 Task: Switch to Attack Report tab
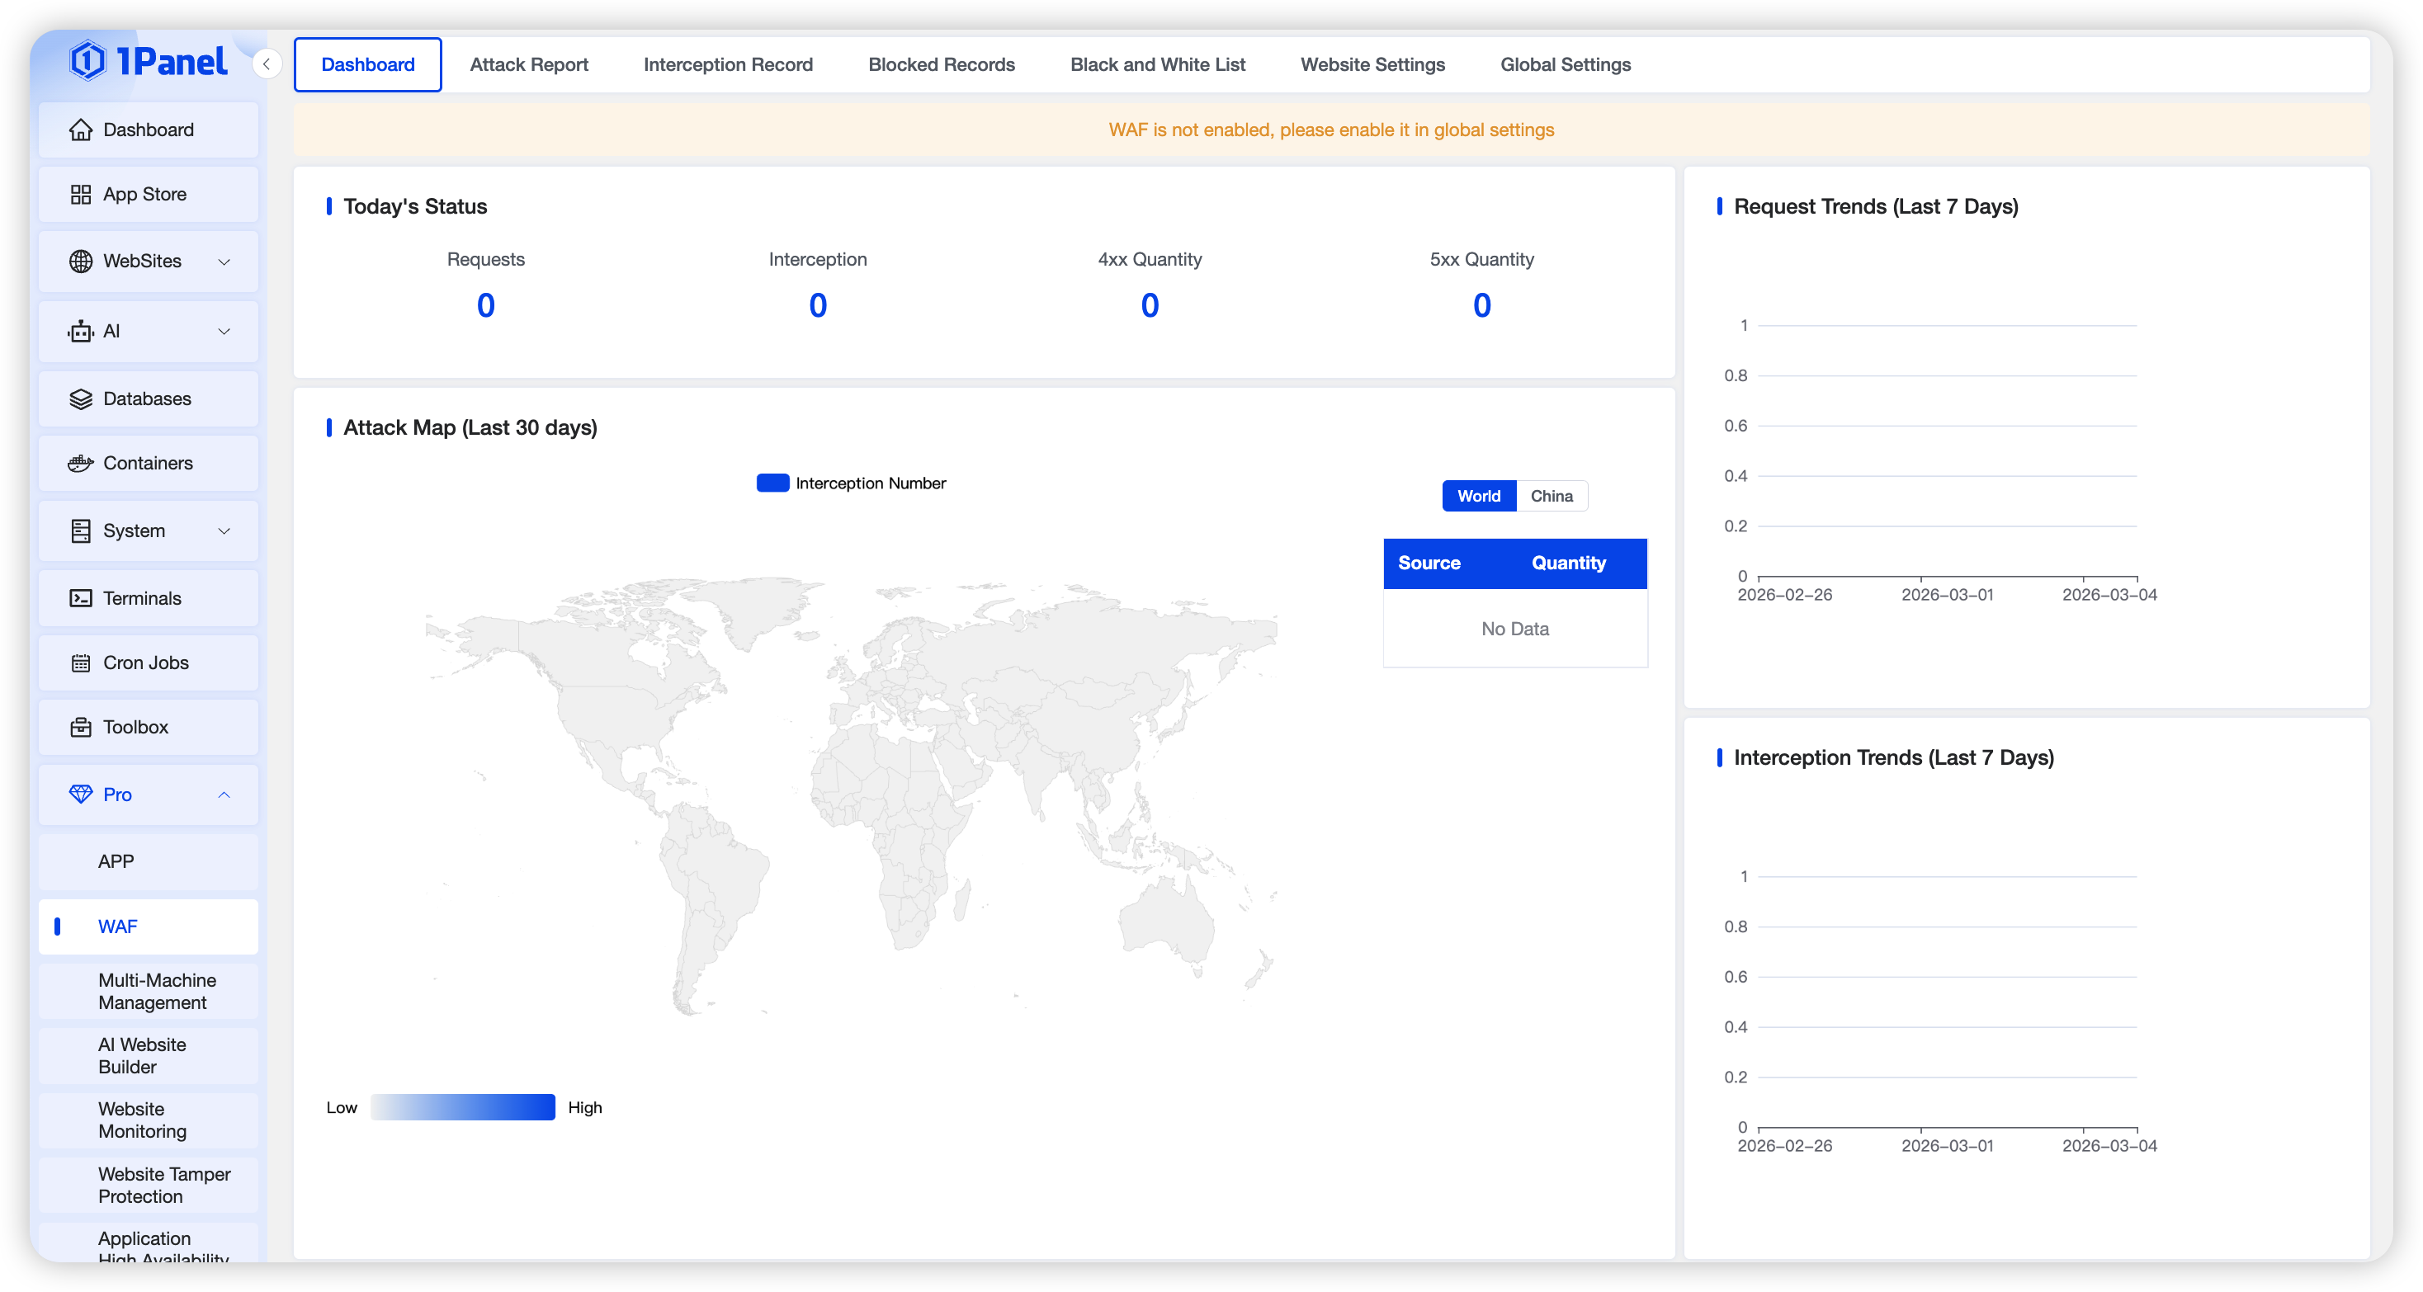tap(529, 65)
